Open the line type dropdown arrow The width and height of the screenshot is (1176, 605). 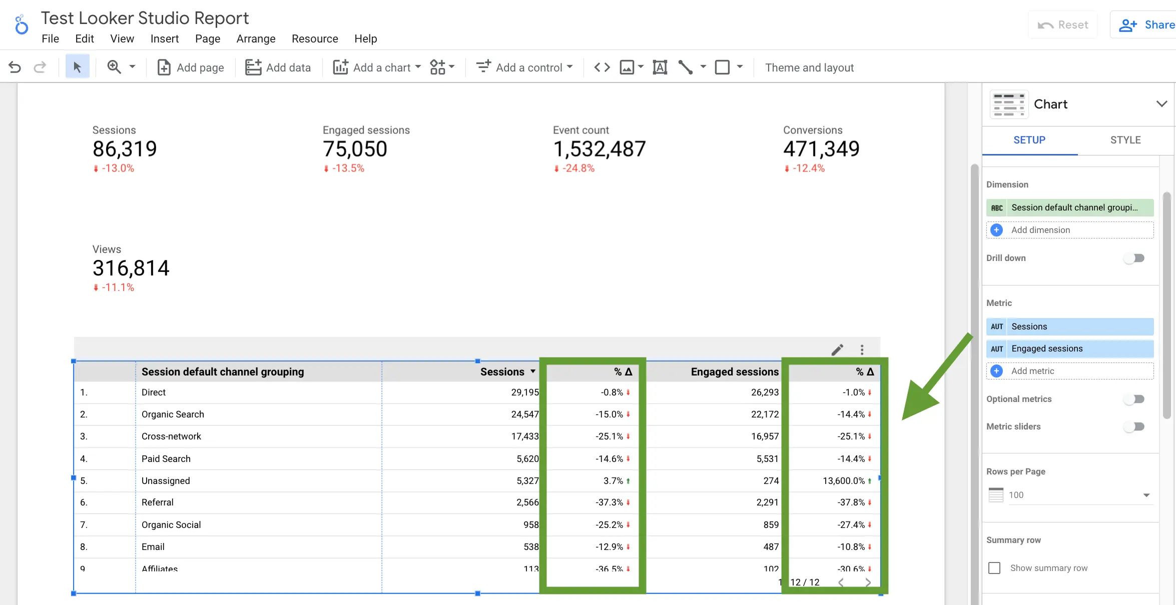click(x=703, y=66)
